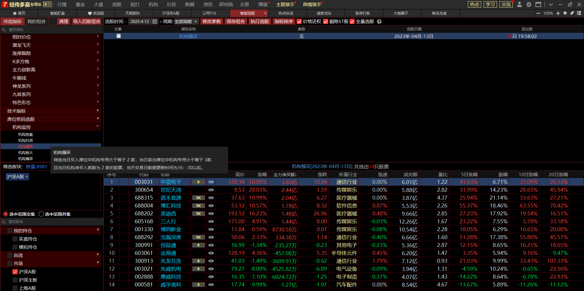
Task: Select 选中范围并集 radio button
Action: pyautogui.click(x=41, y=214)
